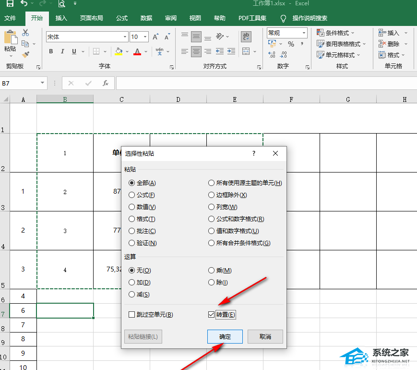Apply Italic formatting to the cell
The image size is (417, 370).
click(62, 51)
